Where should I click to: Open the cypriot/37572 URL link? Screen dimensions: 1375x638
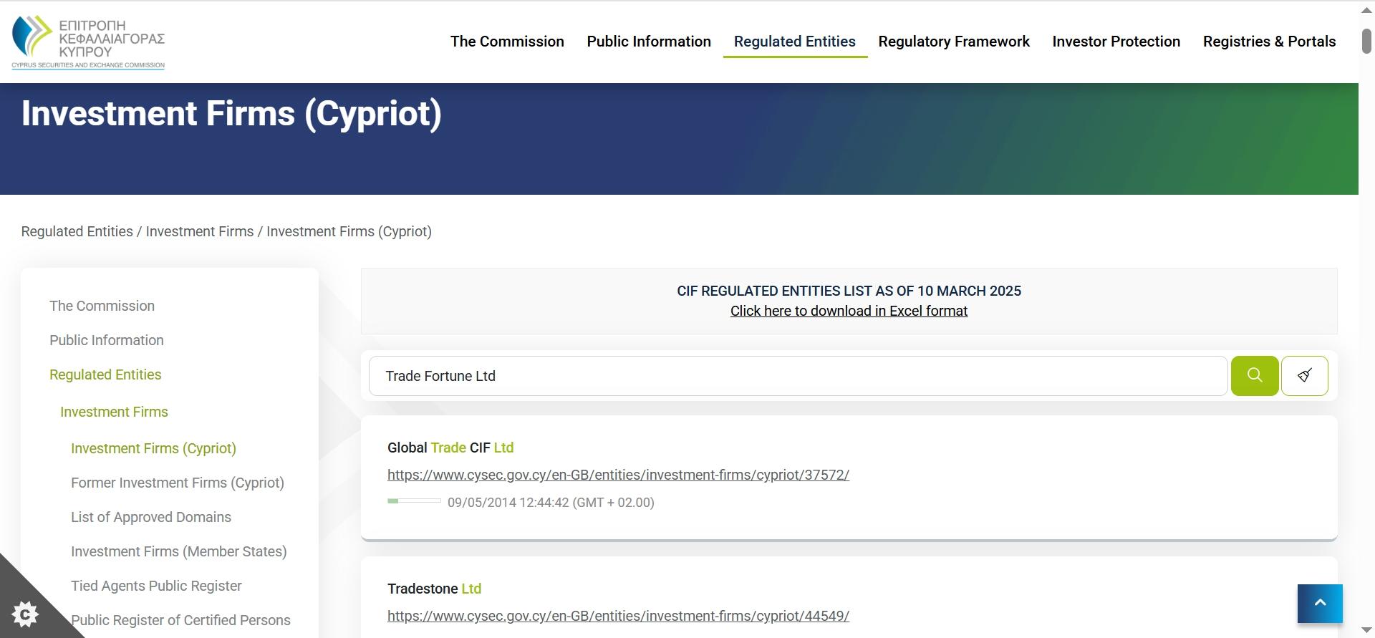[x=618, y=475]
